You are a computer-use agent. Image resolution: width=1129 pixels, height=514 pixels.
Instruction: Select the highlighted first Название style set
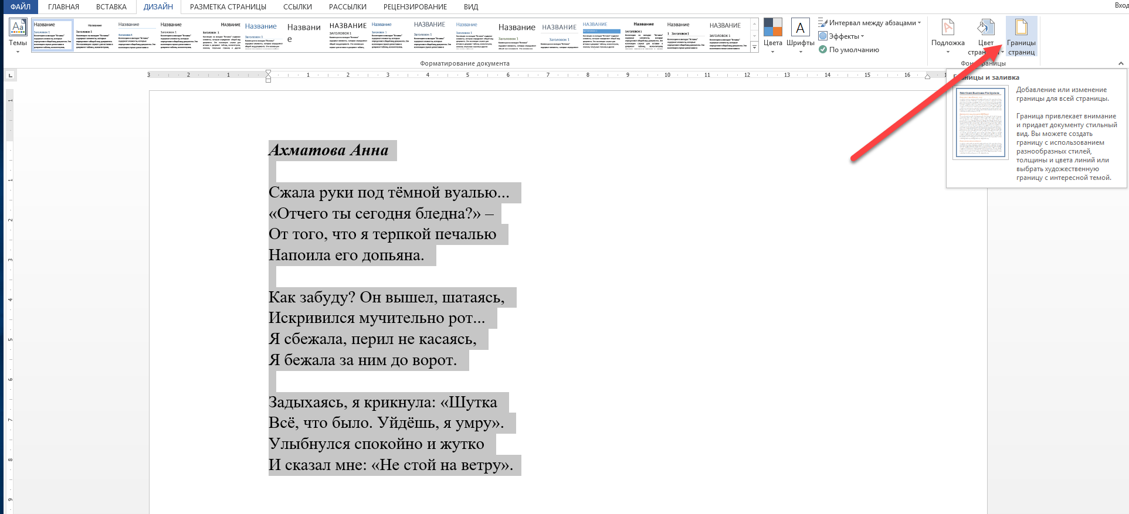(x=52, y=35)
